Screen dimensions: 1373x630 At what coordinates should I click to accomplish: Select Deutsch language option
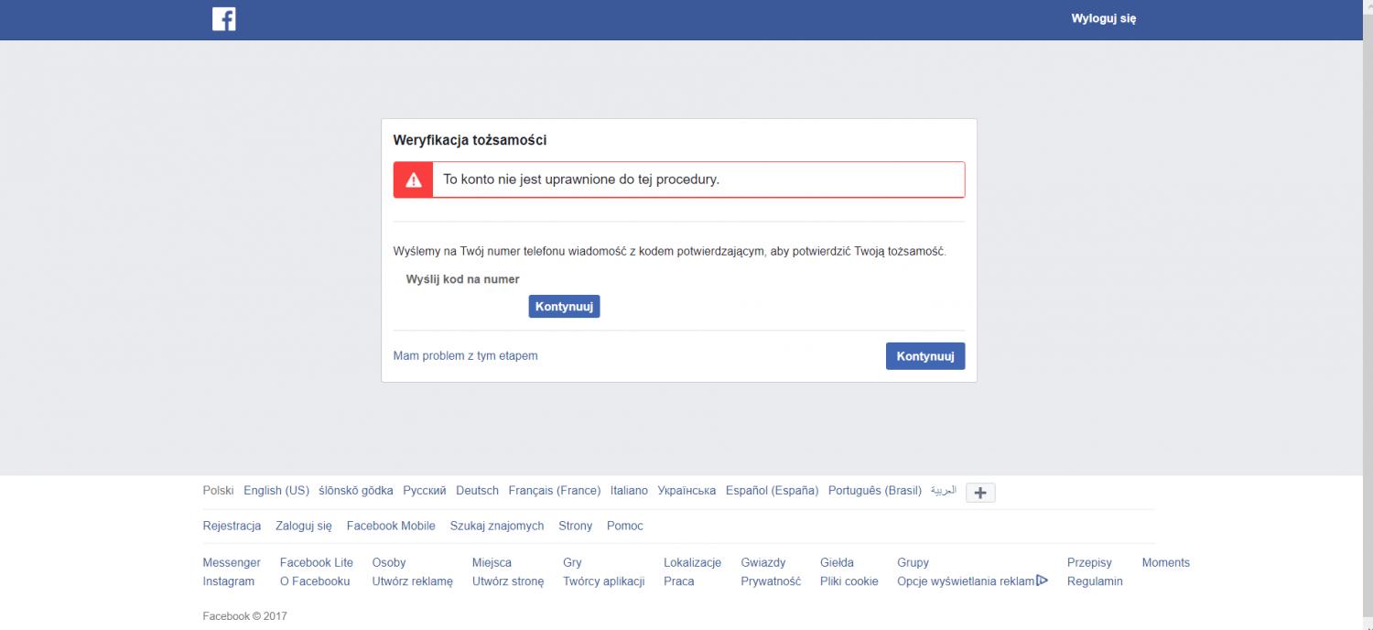(477, 491)
